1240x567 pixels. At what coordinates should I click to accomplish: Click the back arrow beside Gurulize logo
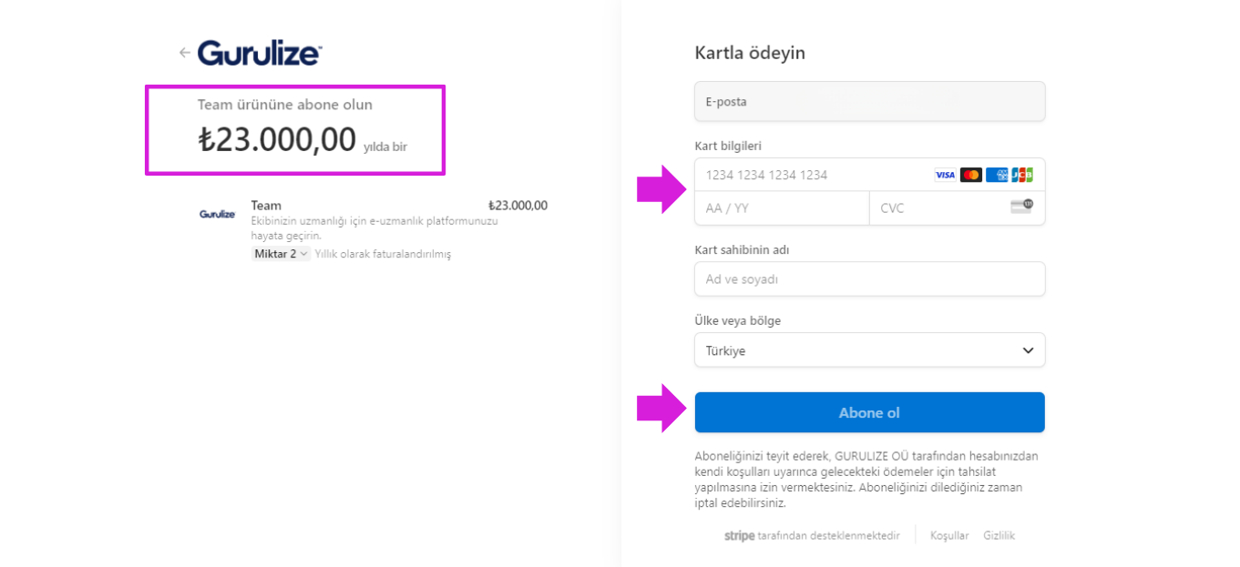coord(184,53)
